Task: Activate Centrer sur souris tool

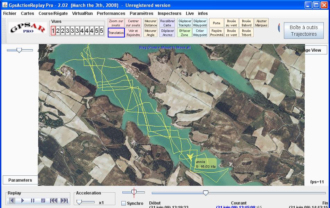Action: click(x=133, y=23)
